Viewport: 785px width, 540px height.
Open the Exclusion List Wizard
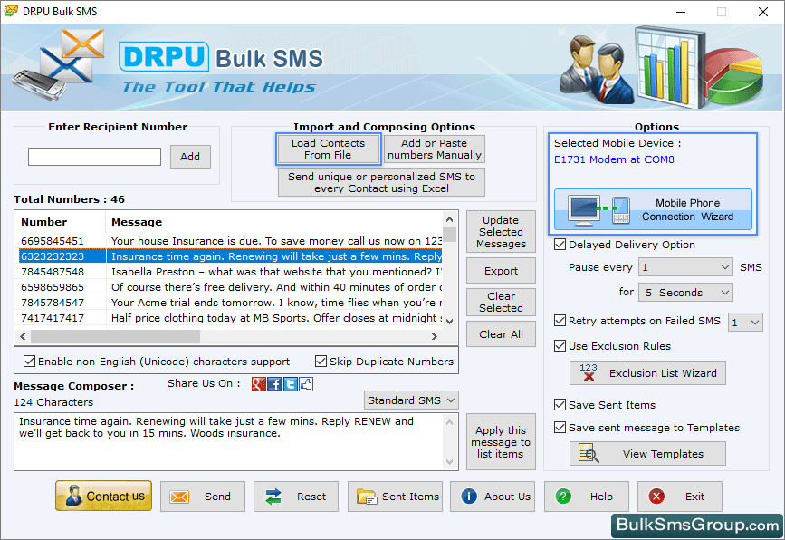pos(647,372)
